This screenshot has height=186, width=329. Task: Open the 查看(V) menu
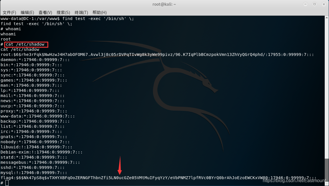pos(45,13)
